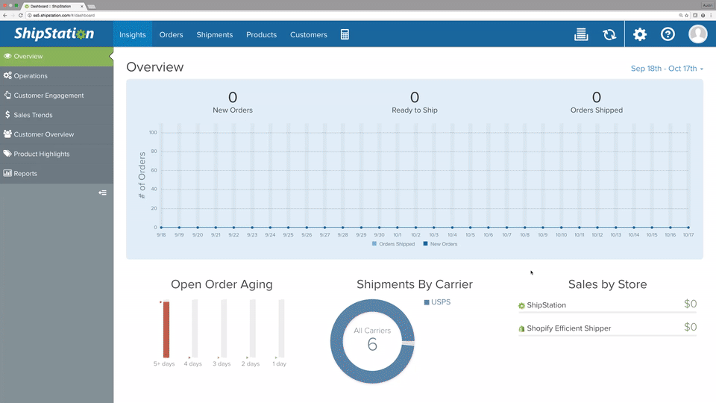Open the help question mark icon
The width and height of the screenshot is (716, 403).
click(x=668, y=34)
